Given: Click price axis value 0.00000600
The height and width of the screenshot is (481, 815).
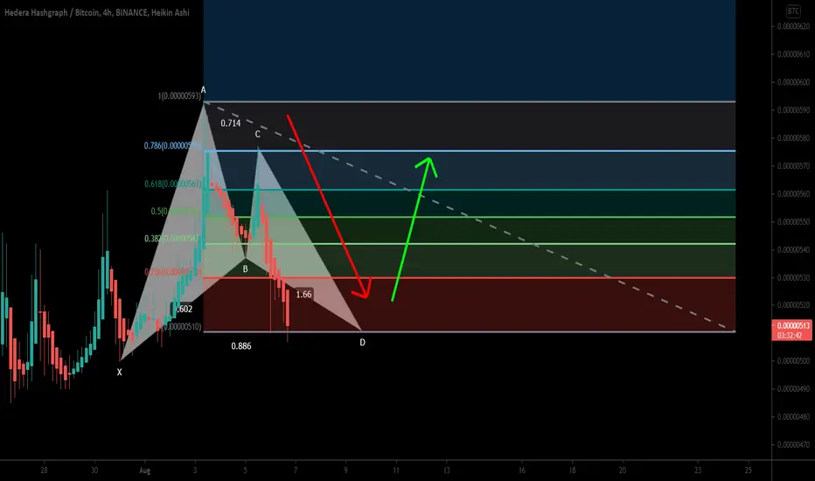Looking at the screenshot, I should [794, 82].
